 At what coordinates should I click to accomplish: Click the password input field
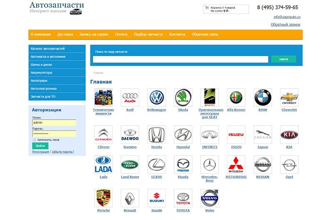(54, 134)
